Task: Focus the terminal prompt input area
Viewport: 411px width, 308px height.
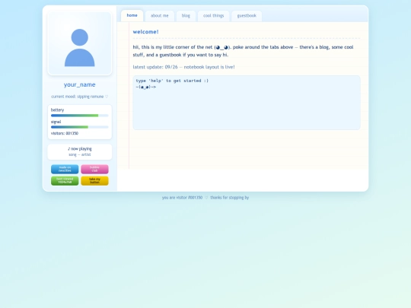Action: tap(247, 103)
